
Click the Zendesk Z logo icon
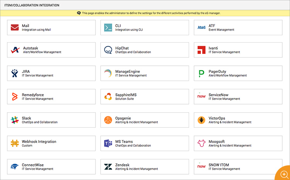click(x=108, y=167)
